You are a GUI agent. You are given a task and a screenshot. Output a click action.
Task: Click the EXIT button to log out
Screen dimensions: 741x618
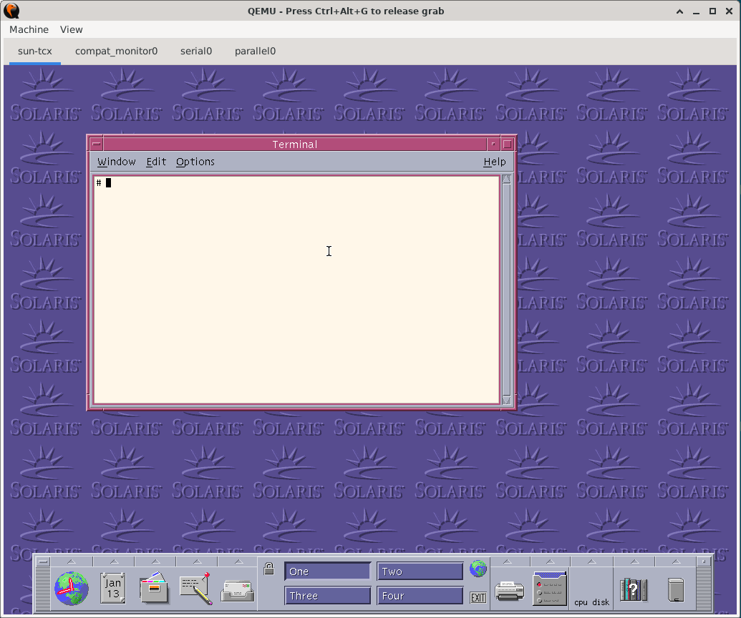(478, 597)
